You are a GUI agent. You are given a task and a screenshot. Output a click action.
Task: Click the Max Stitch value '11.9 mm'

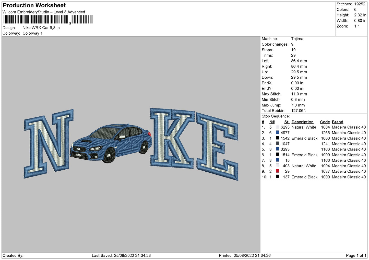tap(299, 94)
